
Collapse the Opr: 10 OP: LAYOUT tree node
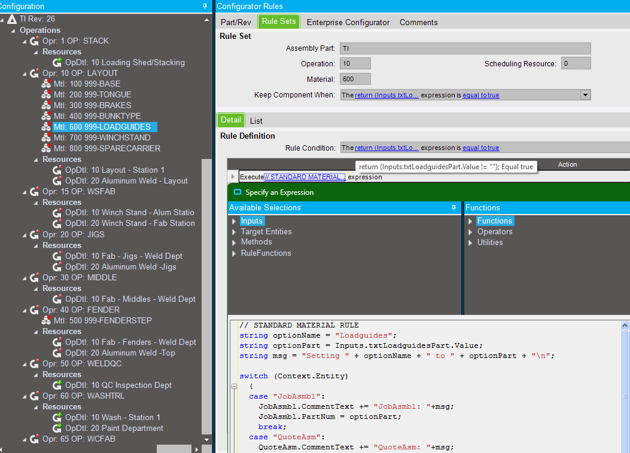[x=25, y=74]
